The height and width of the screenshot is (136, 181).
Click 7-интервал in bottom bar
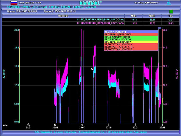(x=141, y=132)
